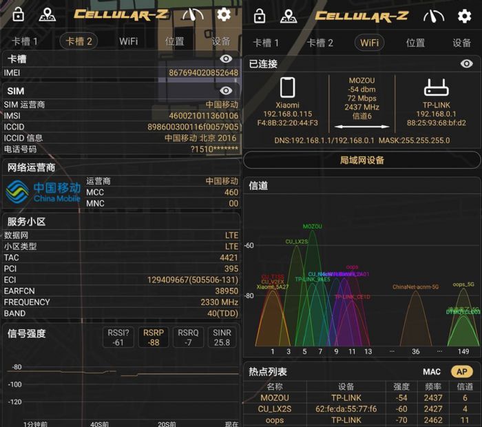
Task: Open 设备 tab in left screen
Action: pyautogui.click(x=221, y=41)
